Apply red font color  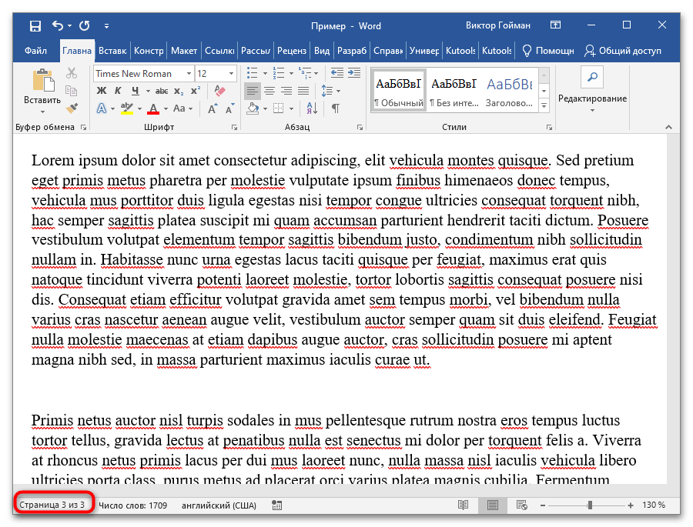[x=153, y=108]
